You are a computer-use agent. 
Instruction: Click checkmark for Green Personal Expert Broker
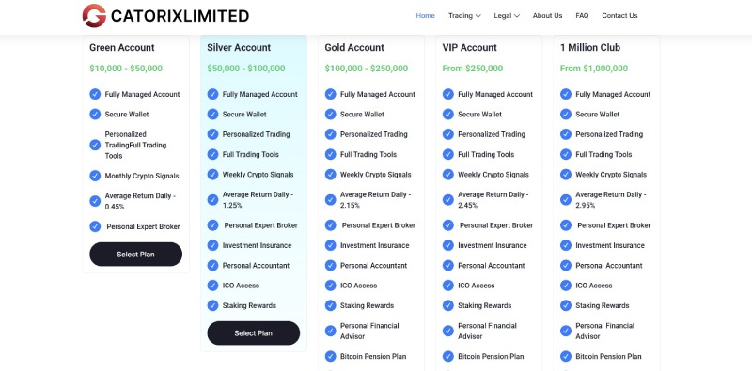[x=95, y=226]
